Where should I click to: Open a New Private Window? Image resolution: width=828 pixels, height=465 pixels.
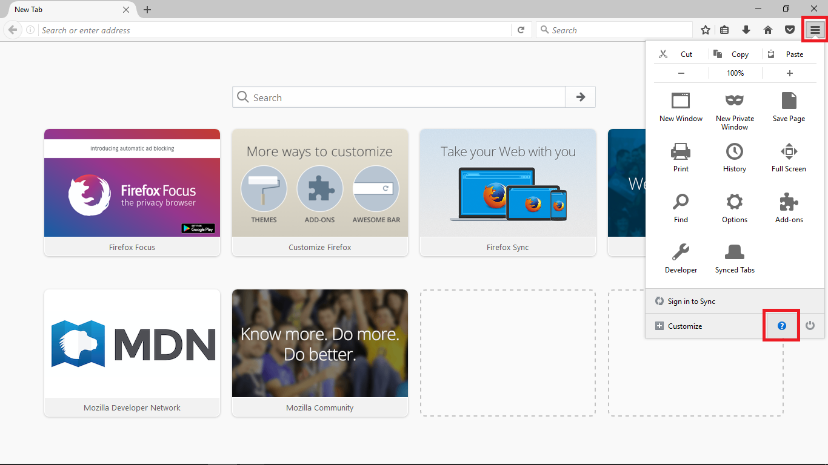click(x=735, y=111)
